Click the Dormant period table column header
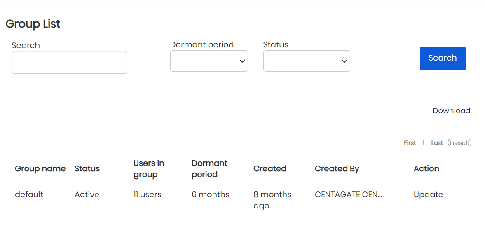The height and width of the screenshot is (245, 485). (x=209, y=169)
